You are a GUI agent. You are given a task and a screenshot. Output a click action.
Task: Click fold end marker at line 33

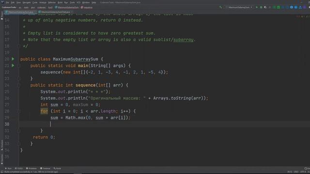click(18, 144)
